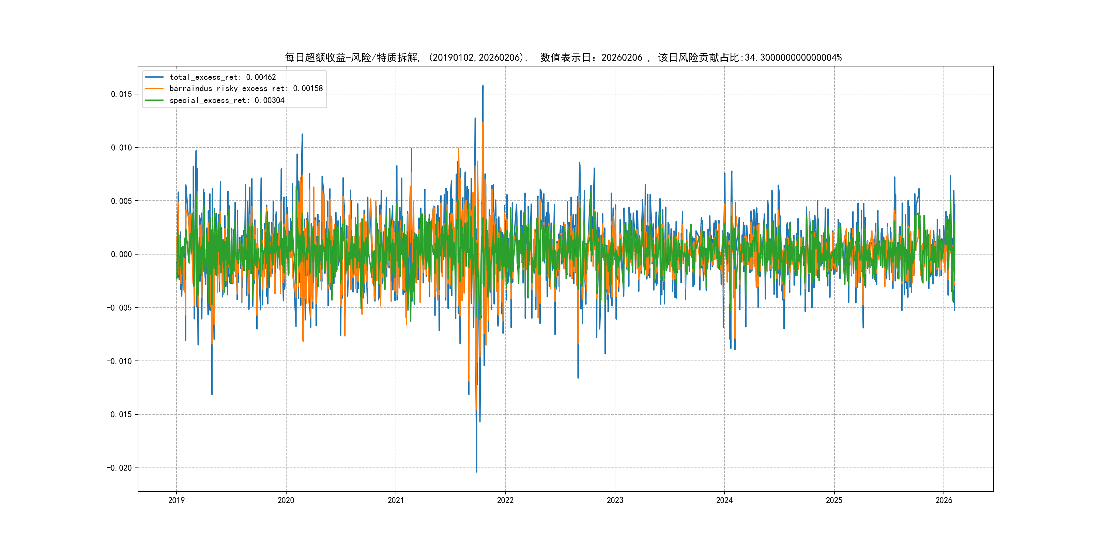Viewport: 1104px width, 552px height.
Task: Click the chart title text at top
Action: click(x=563, y=58)
